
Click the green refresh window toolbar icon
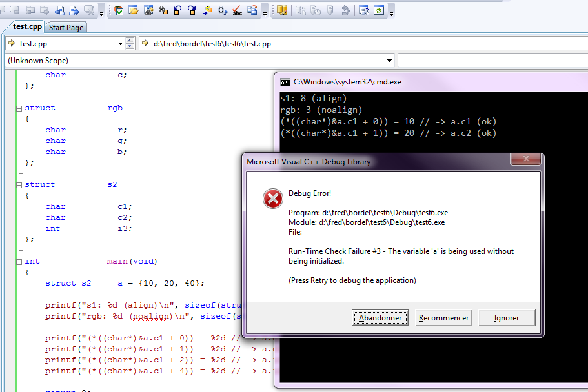tap(379, 10)
